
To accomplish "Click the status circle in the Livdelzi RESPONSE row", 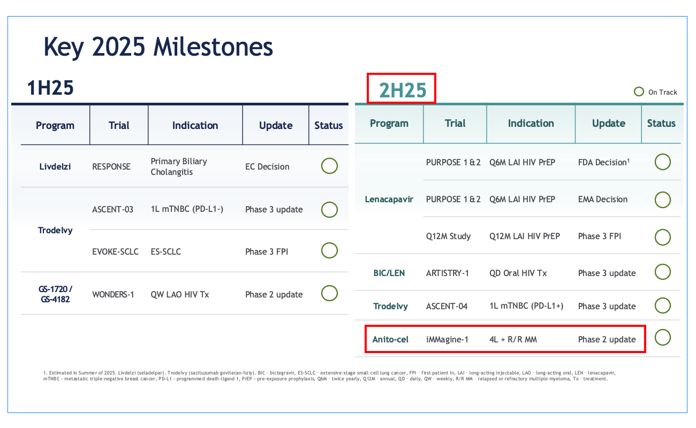I will click(329, 166).
